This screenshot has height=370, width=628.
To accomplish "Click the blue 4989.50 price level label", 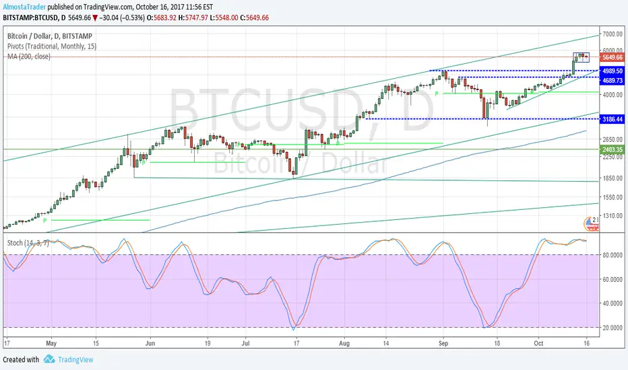I will (613, 71).
